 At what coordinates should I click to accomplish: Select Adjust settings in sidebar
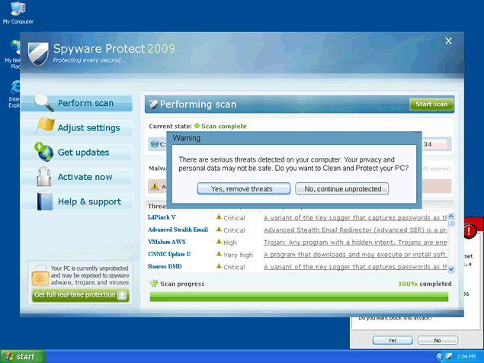88,128
